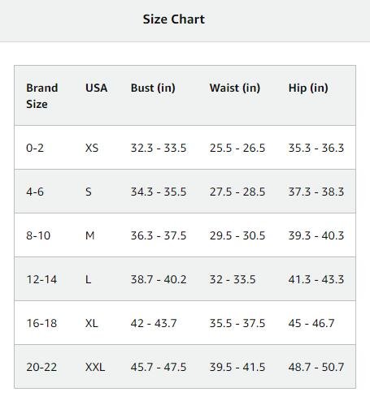Click the USA column header
Viewport: 370px width, 405px height.
96,88
